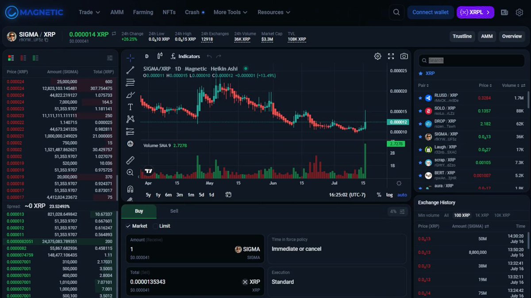Toggle favorite star for SOLO / XRP
531x298 pixels.
[x=420, y=111]
